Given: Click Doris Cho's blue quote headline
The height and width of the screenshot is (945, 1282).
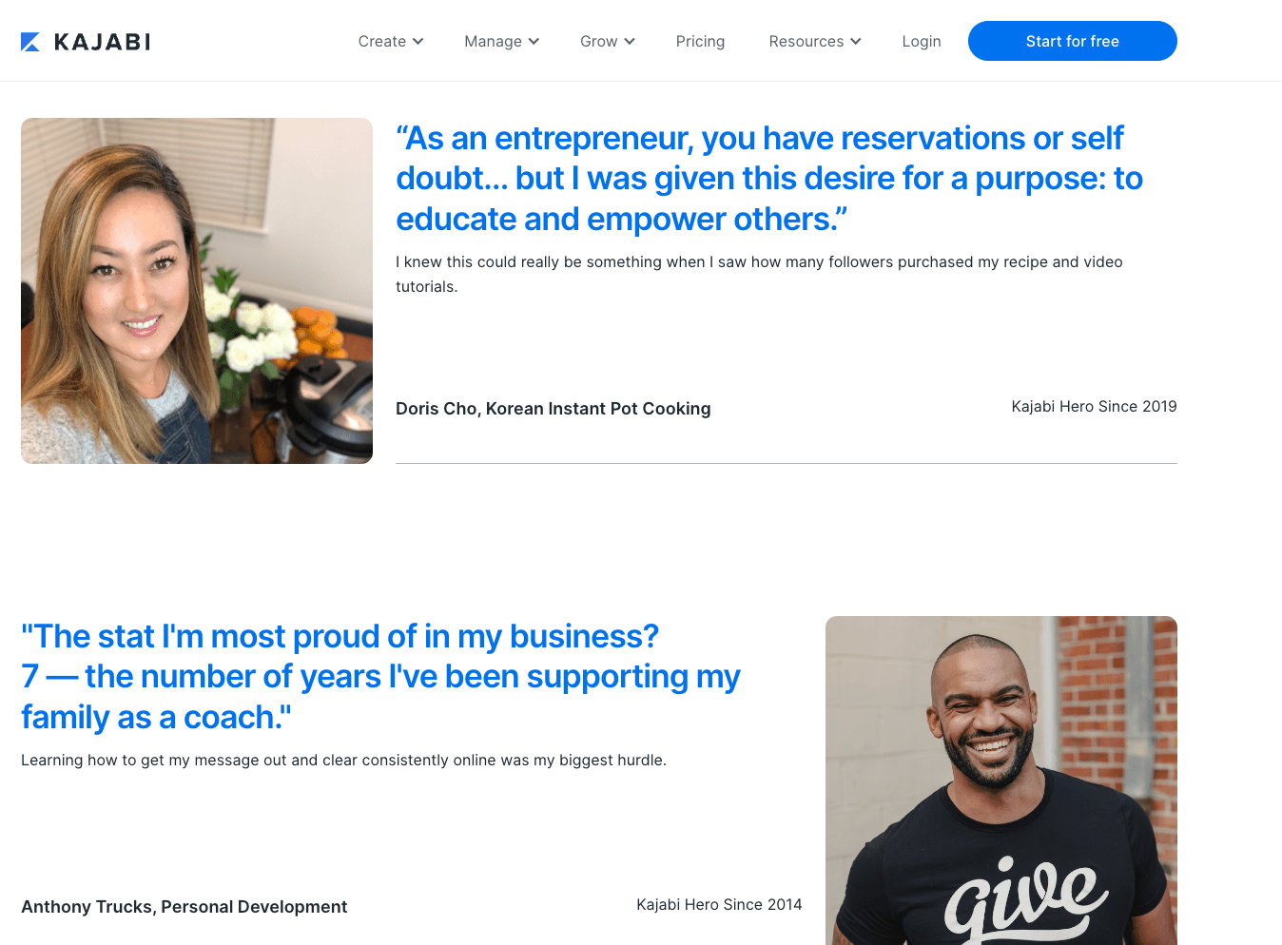Looking at the screenshot, I should coord(768,178).
